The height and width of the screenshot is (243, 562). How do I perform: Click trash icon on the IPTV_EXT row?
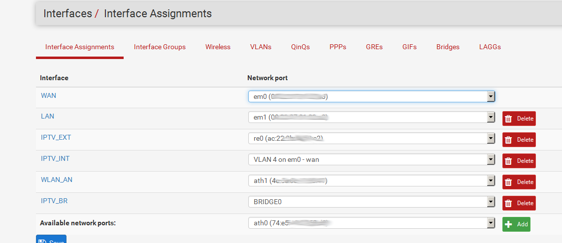[509, 140]
